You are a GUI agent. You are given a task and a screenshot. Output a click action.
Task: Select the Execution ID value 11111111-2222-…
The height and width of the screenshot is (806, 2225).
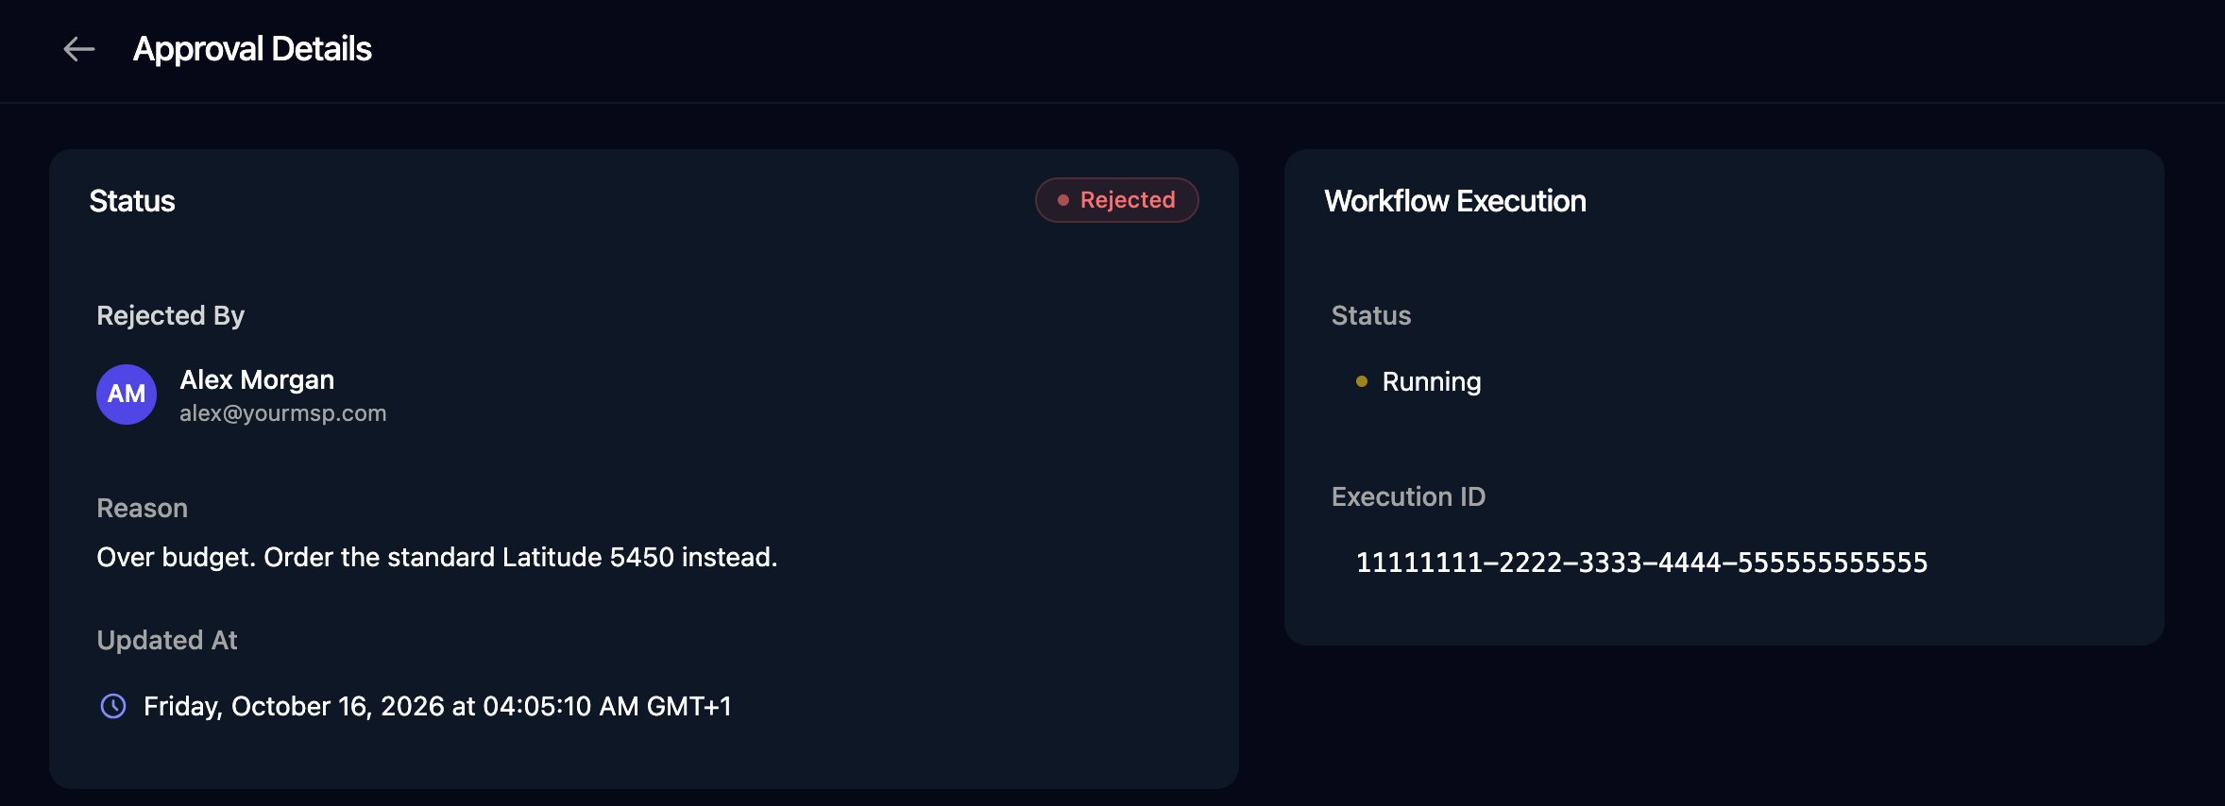[1641, 563]
